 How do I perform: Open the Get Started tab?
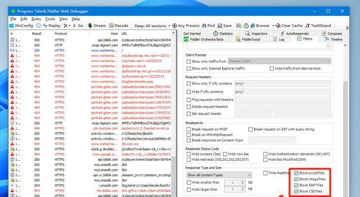click(x=192, y=33)
